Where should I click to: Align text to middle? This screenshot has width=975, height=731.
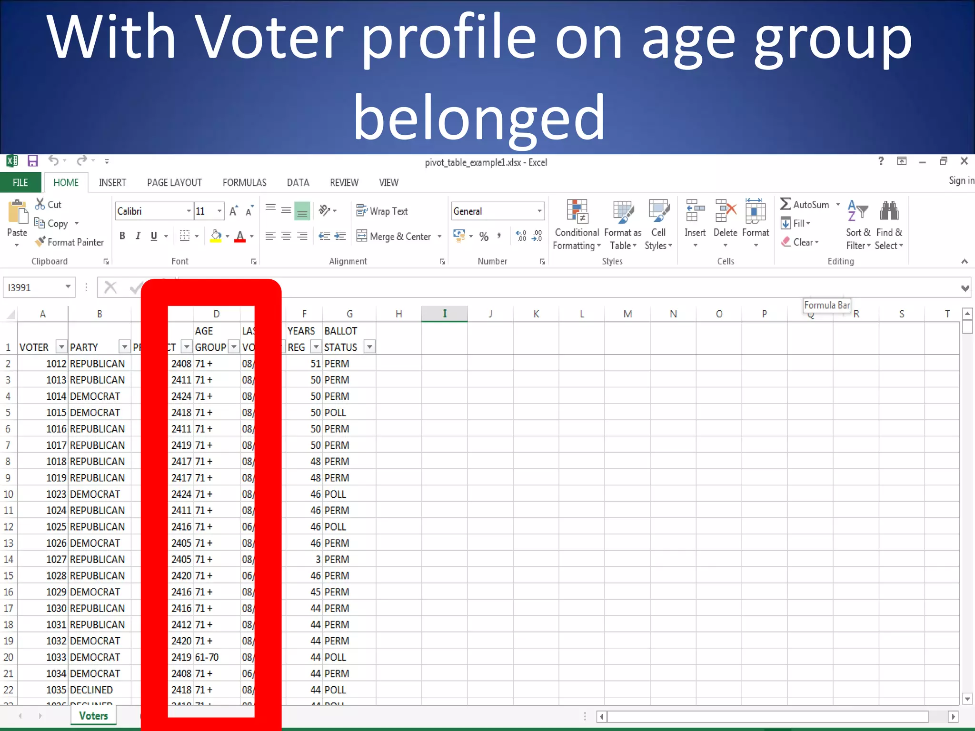click(286, 210)
